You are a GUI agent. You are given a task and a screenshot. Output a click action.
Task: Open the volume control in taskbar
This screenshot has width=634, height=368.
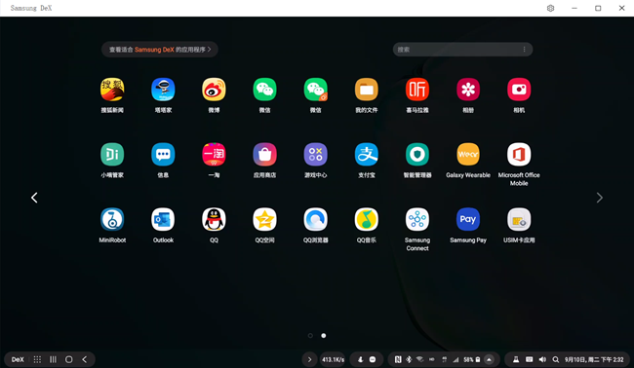coord(542,359)
